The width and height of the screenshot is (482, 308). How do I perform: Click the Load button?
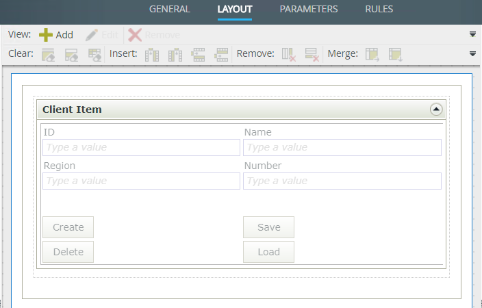point(268,252)
